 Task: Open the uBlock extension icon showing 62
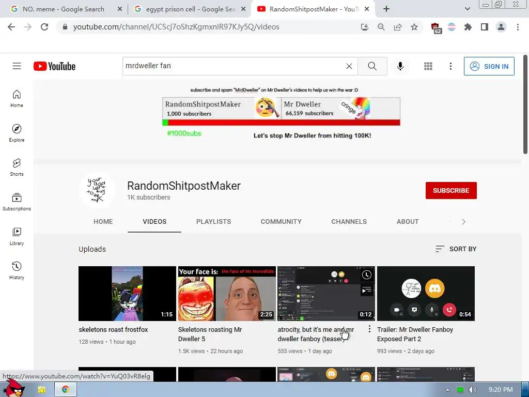click(x=436, y=28)
